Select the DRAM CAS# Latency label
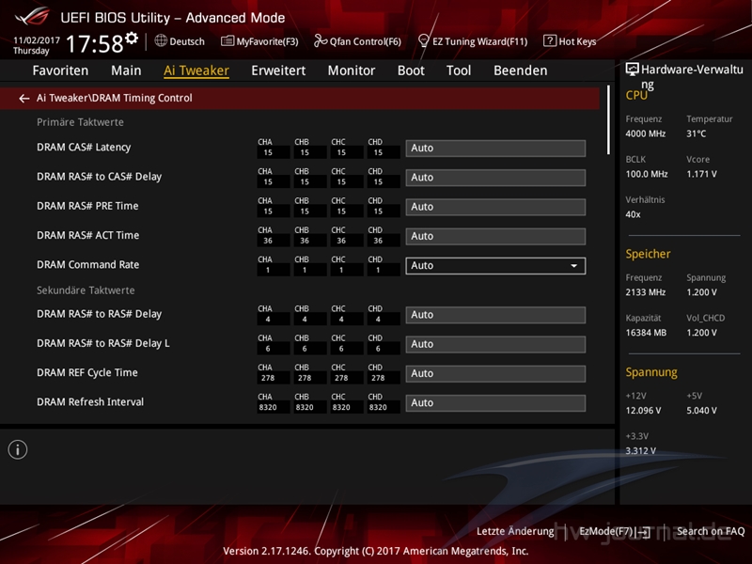 [x=84, y=148]
